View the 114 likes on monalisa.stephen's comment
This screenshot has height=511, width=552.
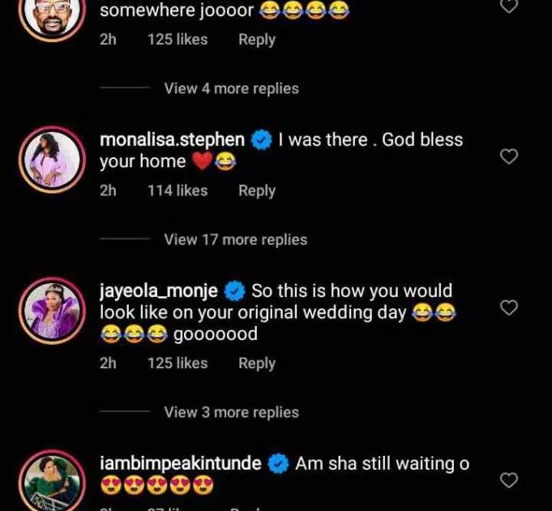178,191
